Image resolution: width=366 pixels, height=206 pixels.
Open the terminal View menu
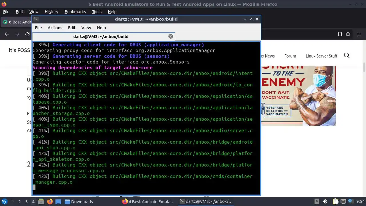[x=86, y=28]
